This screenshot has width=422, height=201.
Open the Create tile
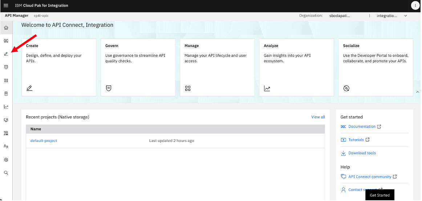pos(59,67)
